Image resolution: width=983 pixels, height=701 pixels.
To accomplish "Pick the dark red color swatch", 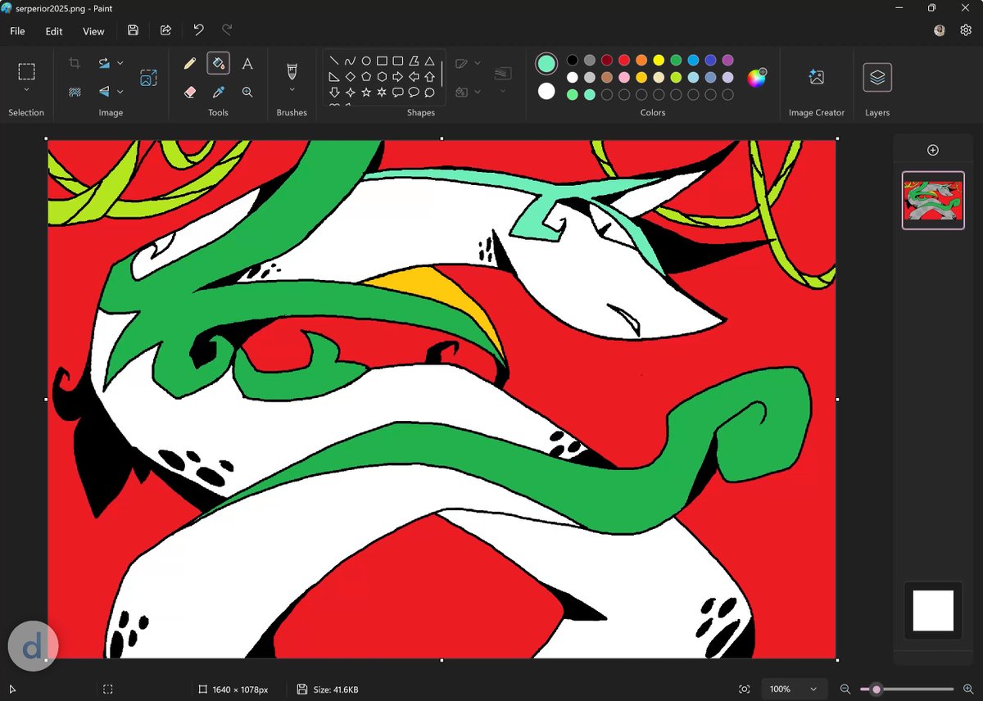I will [607, 60].
